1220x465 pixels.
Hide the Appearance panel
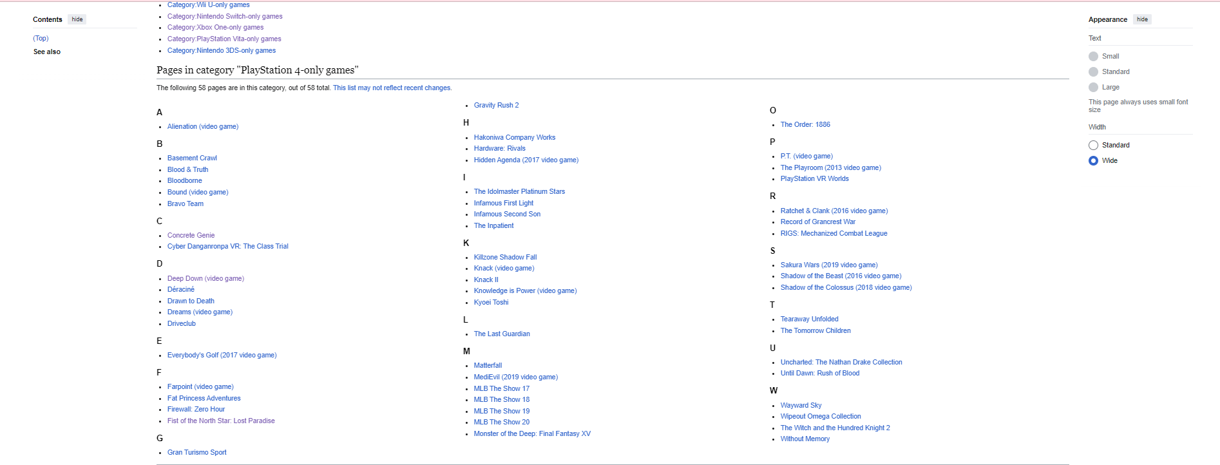(x=1142, y=19)
